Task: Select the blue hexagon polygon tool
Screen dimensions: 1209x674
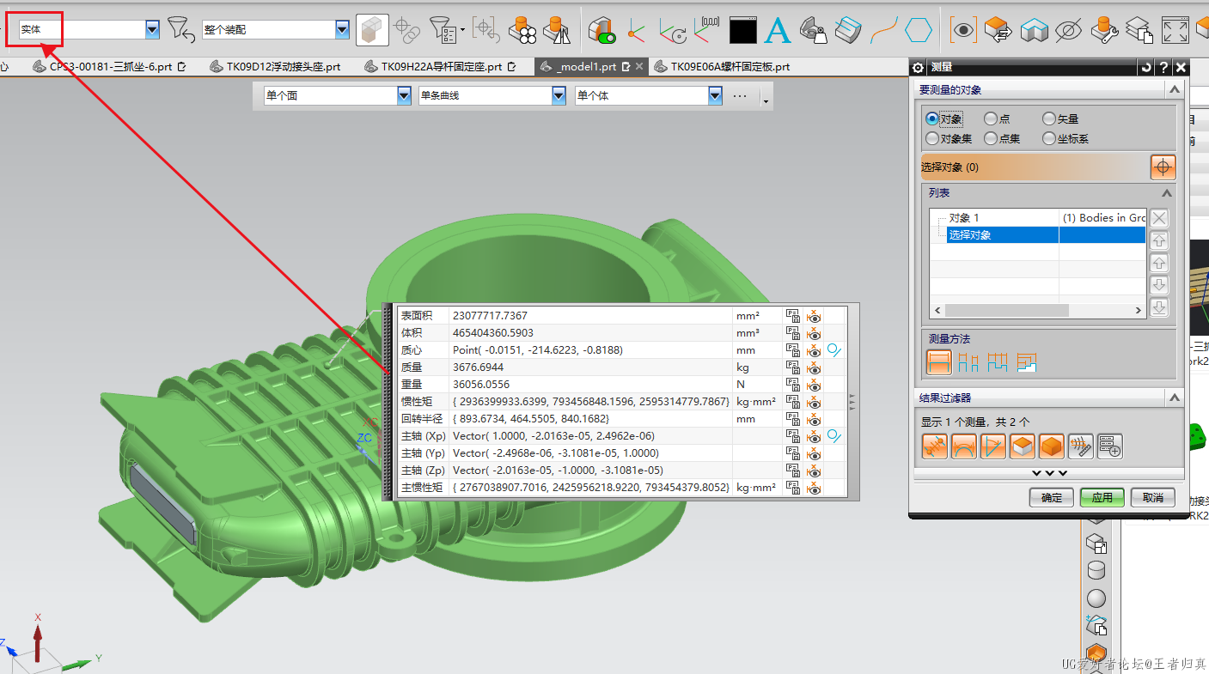Action: point(919,31)
